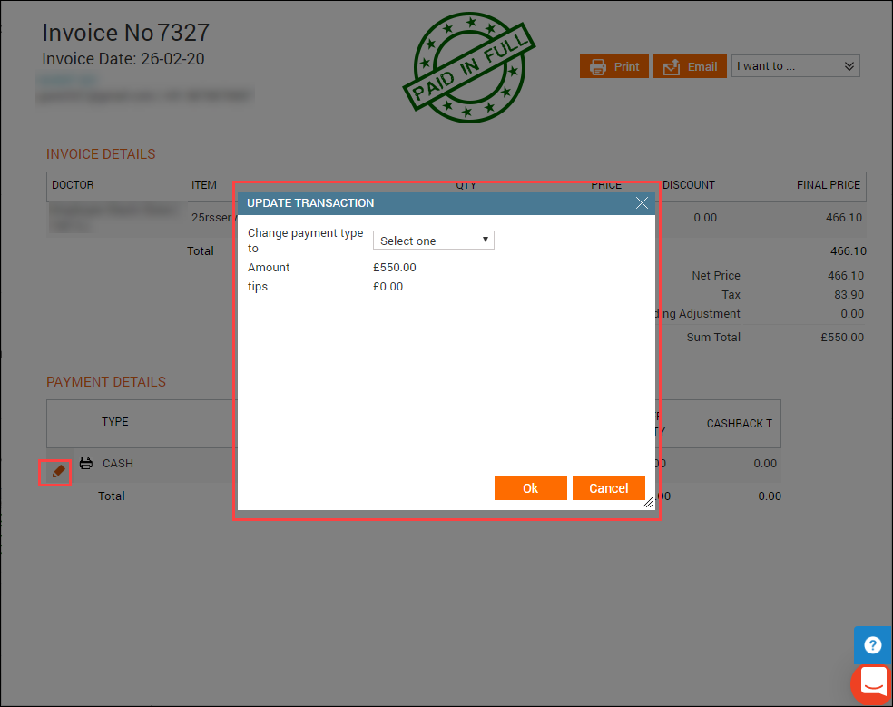The height and width of the screenshot is (707, 893).
Task: Open the blue help question mark icon
Action: click(x=872, y=645)
